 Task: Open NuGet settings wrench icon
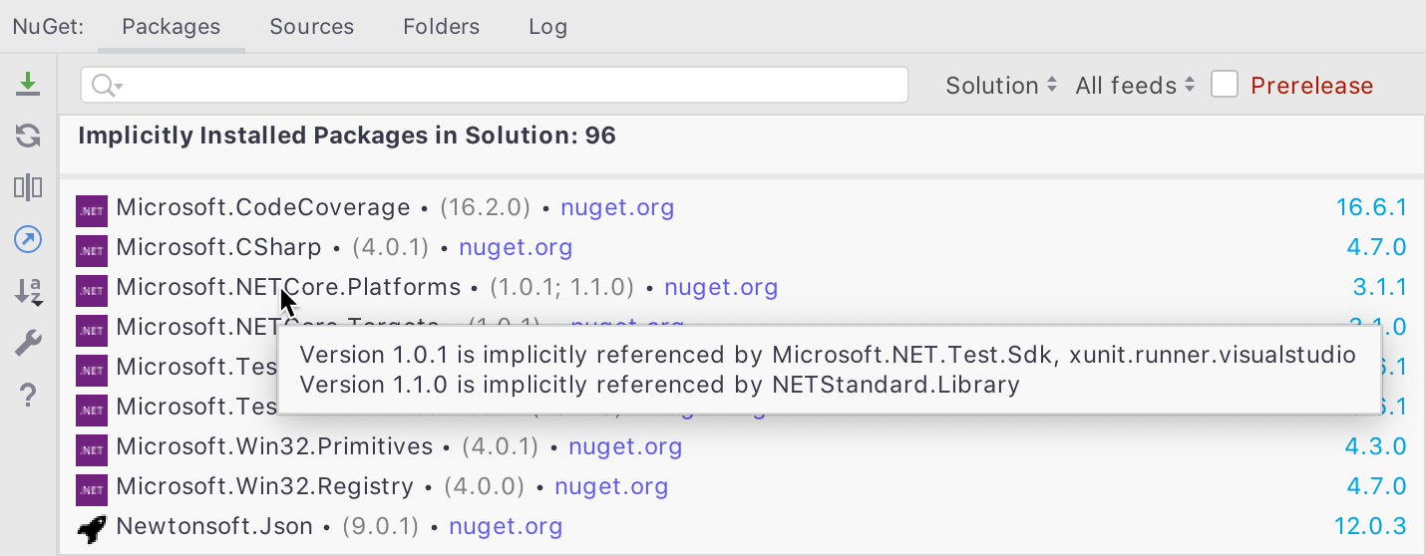pyautogui.click(x=28, y=344)
